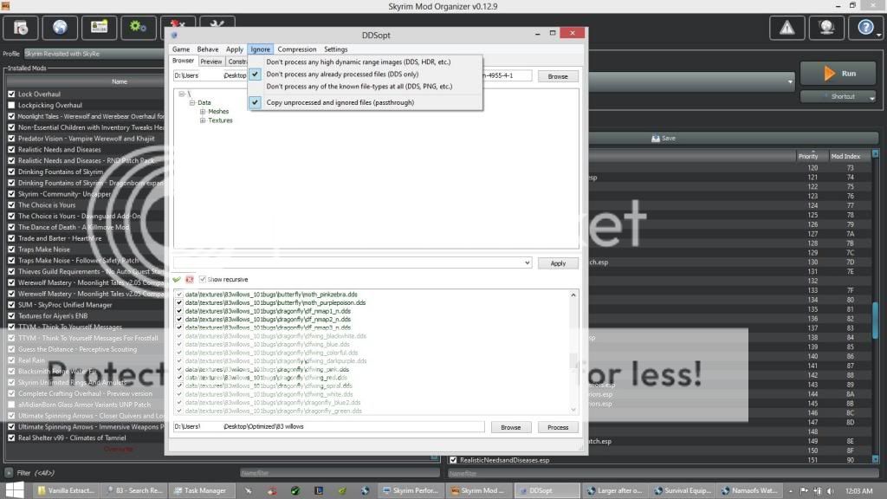Open the profiles ID card icon
Image resolution: width=887 pixels, height=499 pixels.
99,28
